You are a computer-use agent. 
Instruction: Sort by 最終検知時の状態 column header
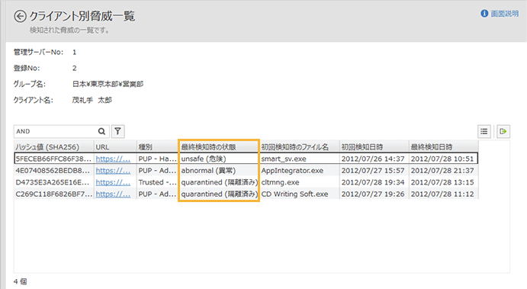219,147
